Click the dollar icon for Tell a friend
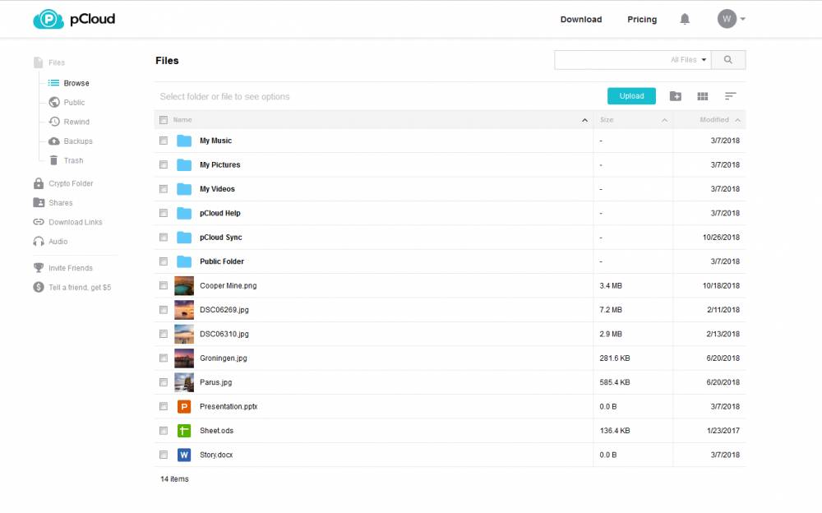 pyautogui.click(x=39, y=287)
